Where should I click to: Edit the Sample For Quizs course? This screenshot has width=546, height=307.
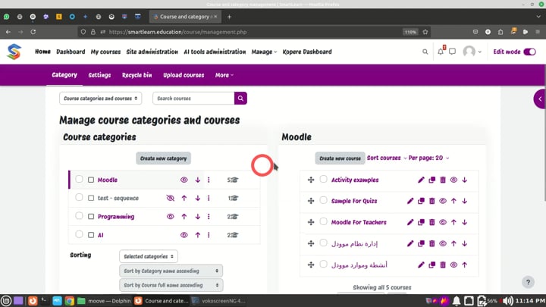coord(410,201)
